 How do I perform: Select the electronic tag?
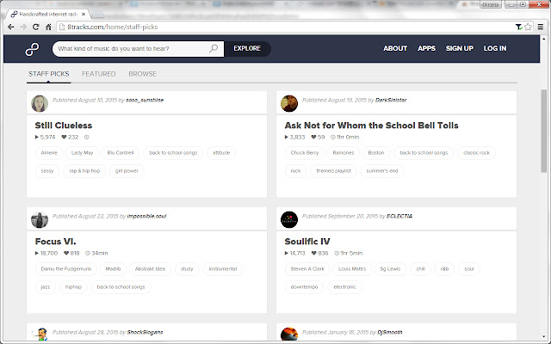344,287
